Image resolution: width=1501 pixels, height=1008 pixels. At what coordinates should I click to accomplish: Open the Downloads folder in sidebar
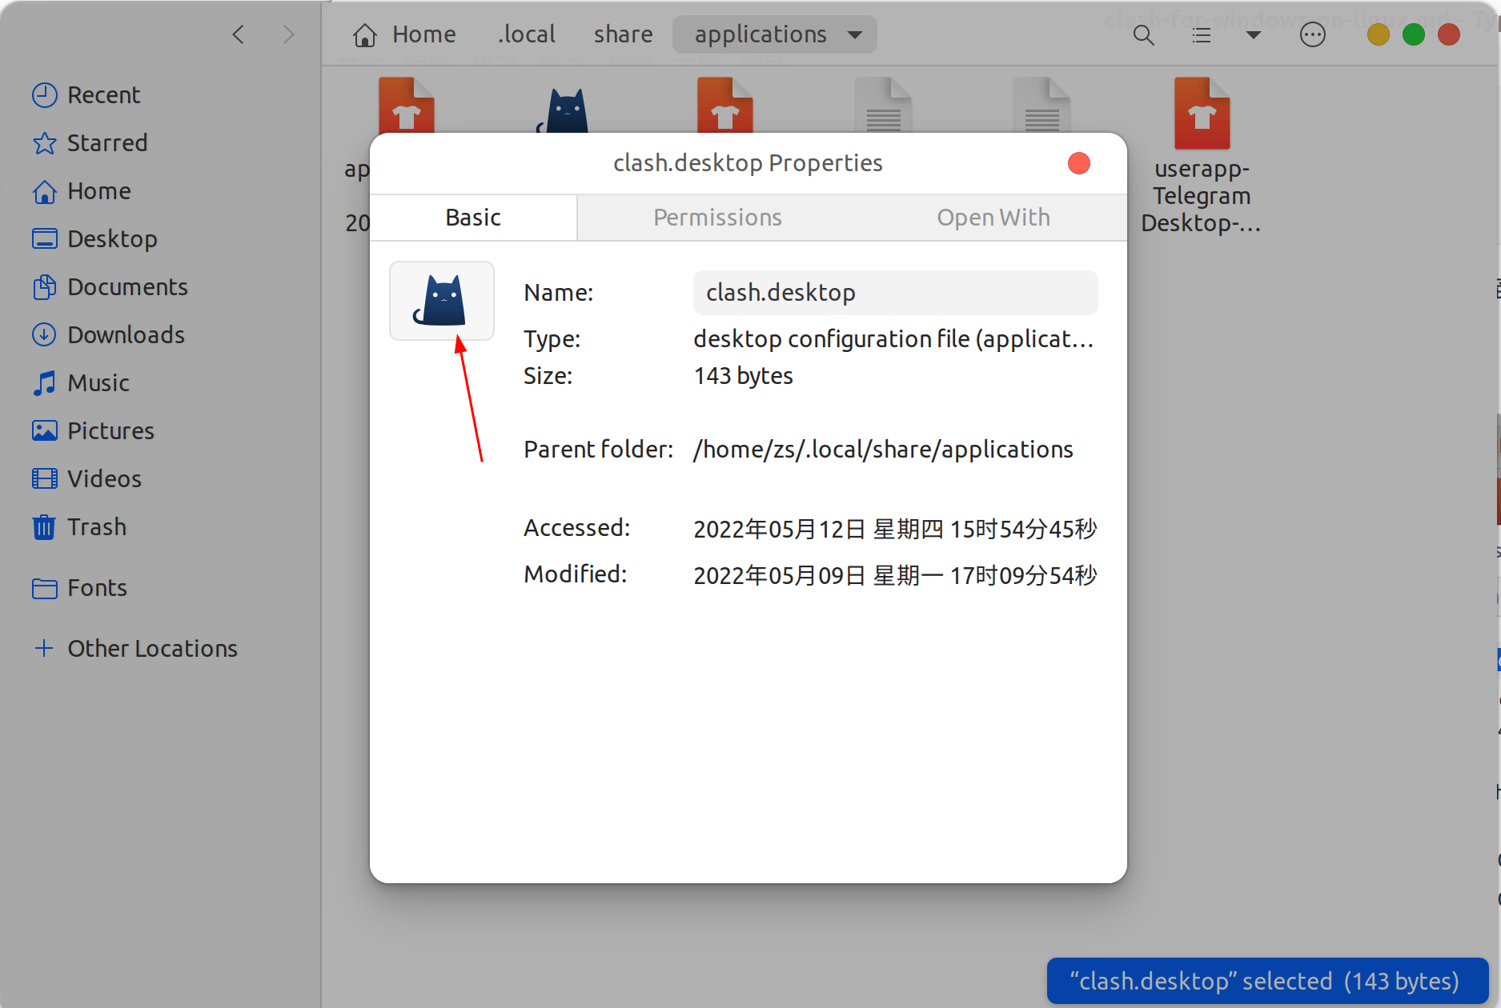pyautogui.click(x=126, y=334)
